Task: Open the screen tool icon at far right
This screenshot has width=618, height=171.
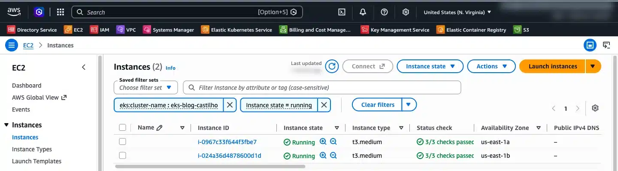Action: coord(606,45)
